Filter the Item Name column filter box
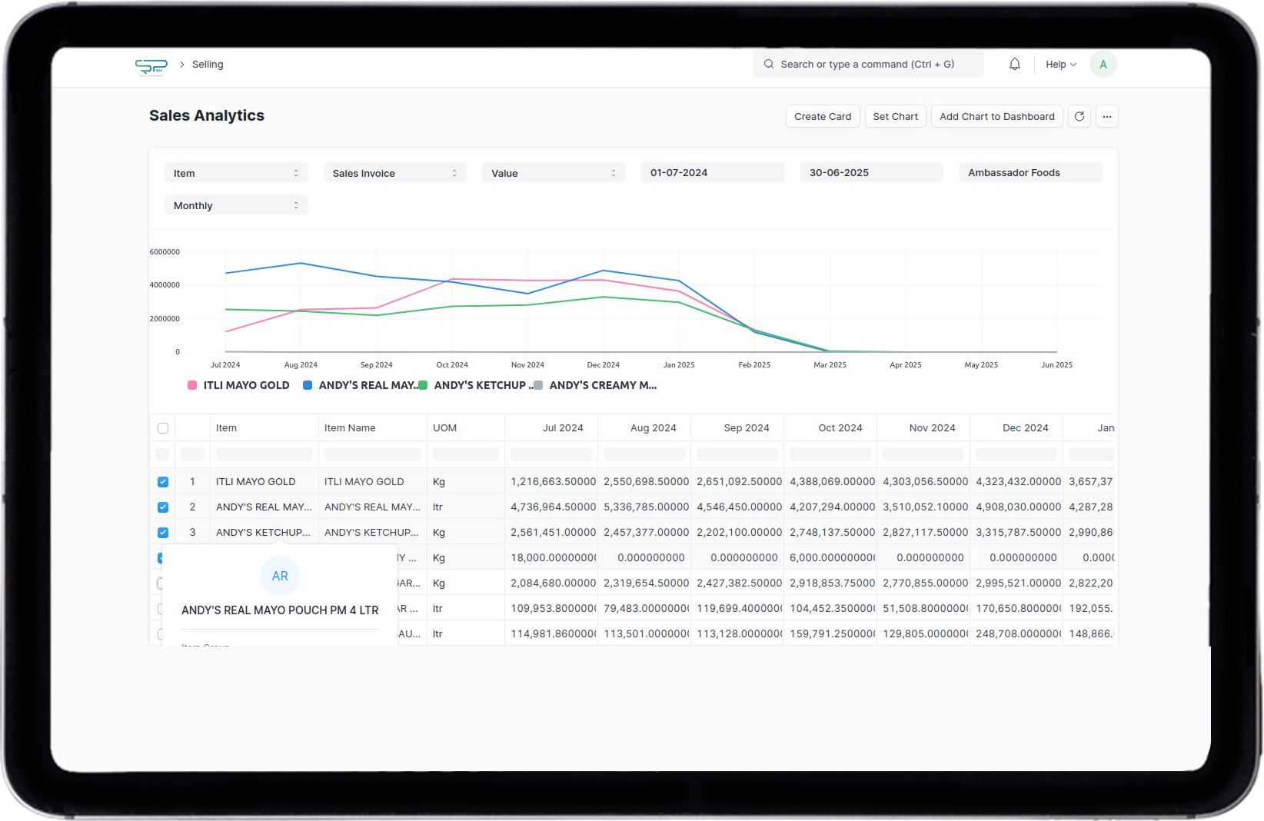 373,454
